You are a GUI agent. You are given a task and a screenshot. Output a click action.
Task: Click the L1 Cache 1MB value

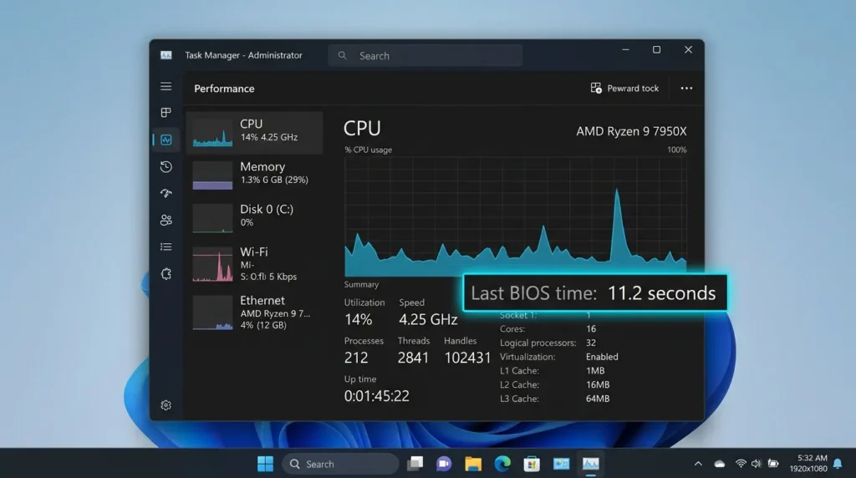[595, 370]
